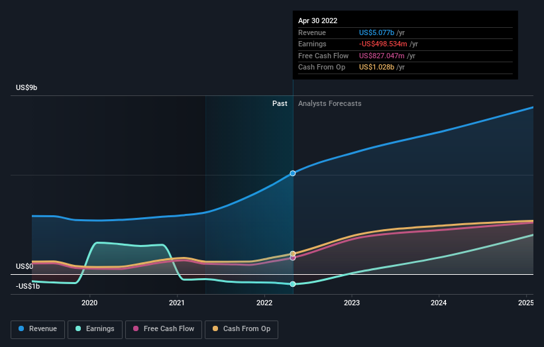Click the blue Revenue legend dot
The image size is (544, 347).
21,328
